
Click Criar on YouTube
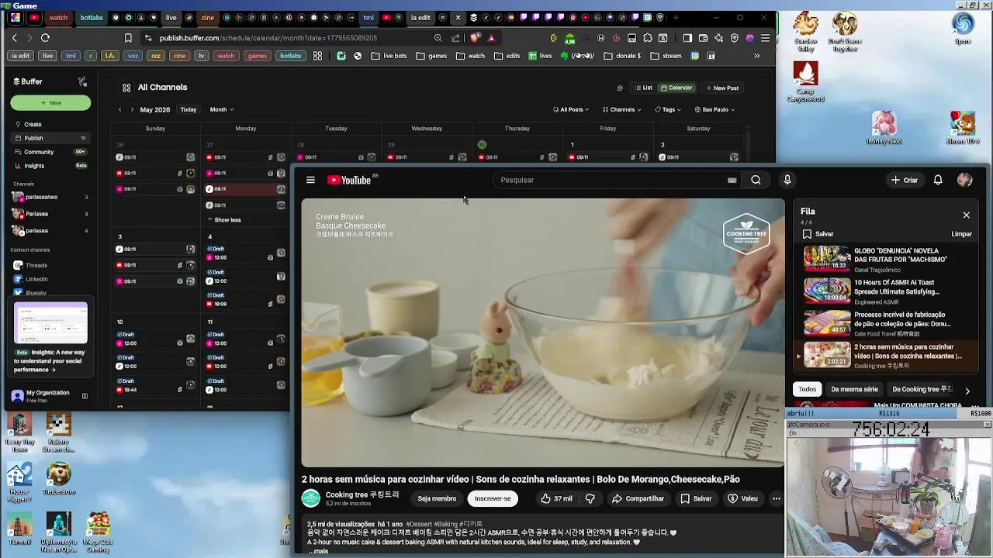905,180
